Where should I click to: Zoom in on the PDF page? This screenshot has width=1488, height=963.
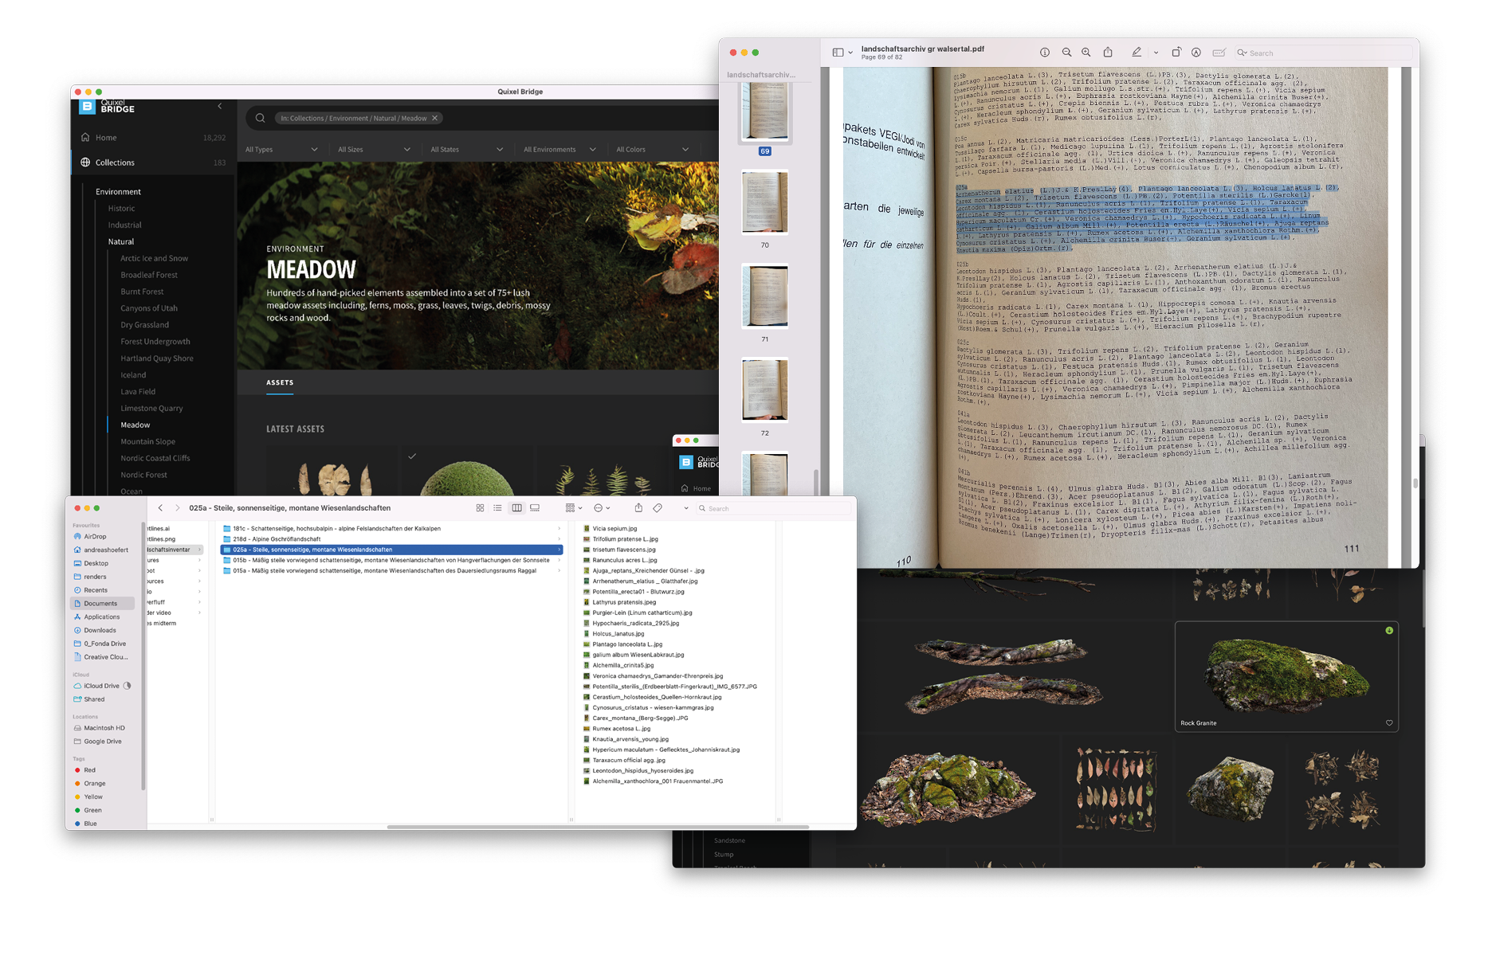click(x=1086, y=53)
